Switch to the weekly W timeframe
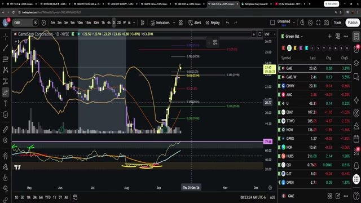The height and width of the screenshot is (203, 361). coord(124,23)
